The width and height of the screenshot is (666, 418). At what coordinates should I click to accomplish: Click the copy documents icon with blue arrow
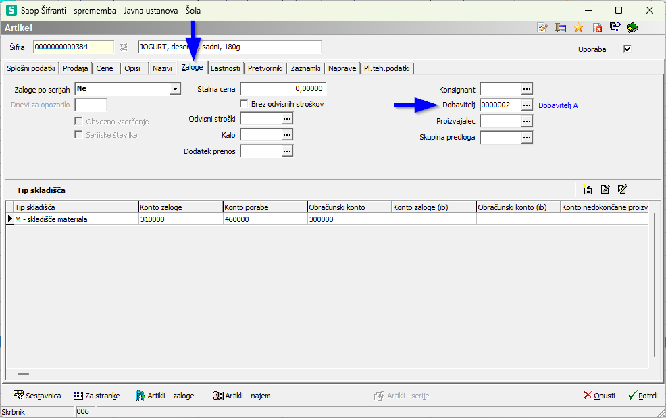tap(615, 28)
